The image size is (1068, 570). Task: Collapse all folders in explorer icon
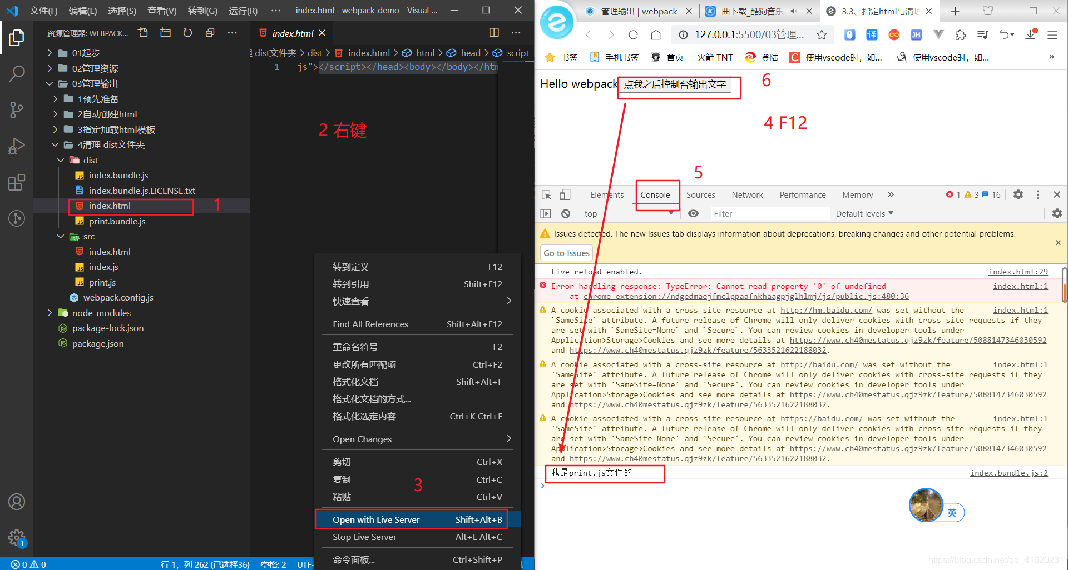tap(210, 33)
